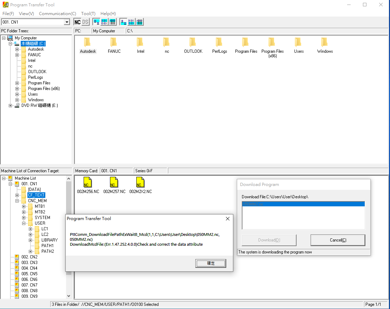Viewport: 390px width, 309px height.
Task: Click the NC mode toolbar button
Action: [x=77, y=22]
